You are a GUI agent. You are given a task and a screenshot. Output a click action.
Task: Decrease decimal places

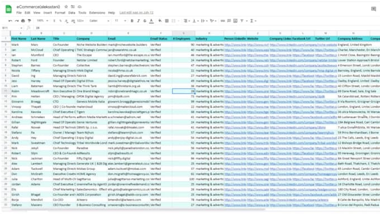pyautogui.click(x=66, y=21)
